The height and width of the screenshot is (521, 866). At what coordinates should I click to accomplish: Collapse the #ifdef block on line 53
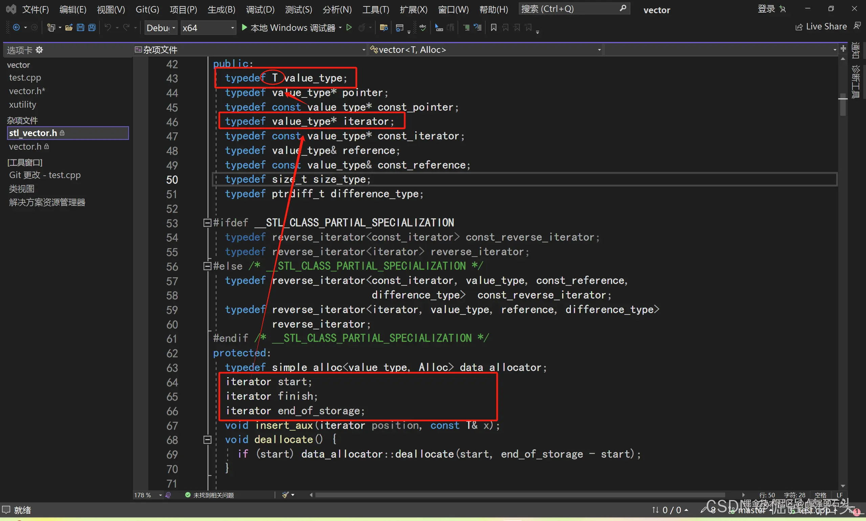tap(207, 222)
